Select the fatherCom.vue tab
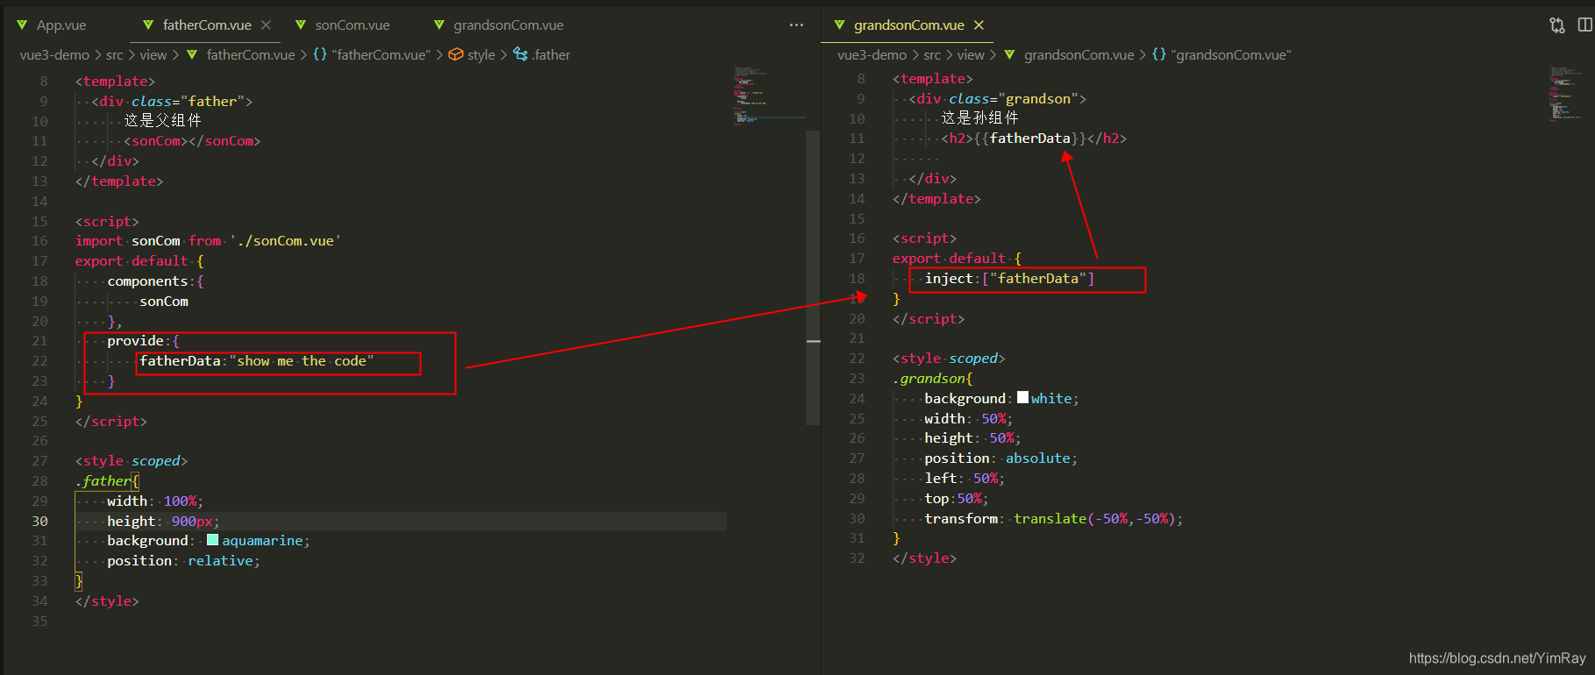 [x=207, y=25]
